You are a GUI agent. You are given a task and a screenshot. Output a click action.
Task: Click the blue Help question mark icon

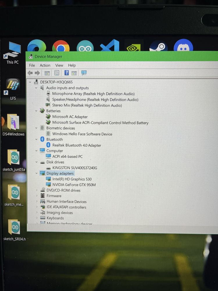[67, 73]
